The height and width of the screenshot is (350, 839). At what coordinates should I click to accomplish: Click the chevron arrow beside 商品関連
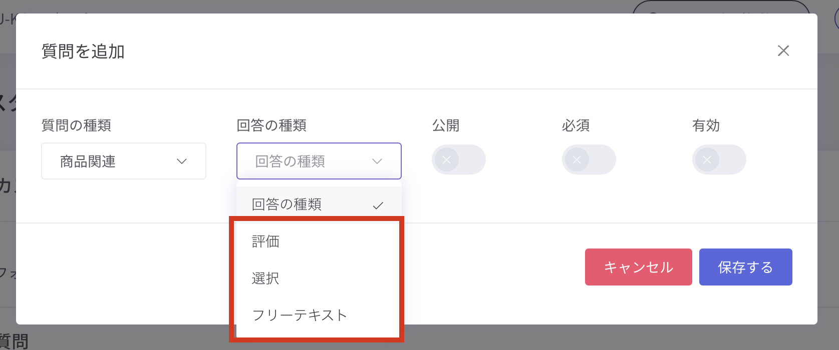[x=182, y=161]
